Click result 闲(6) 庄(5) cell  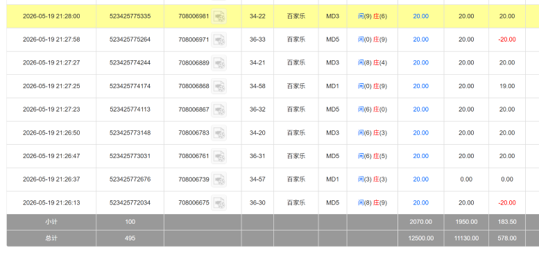point(373,156)
